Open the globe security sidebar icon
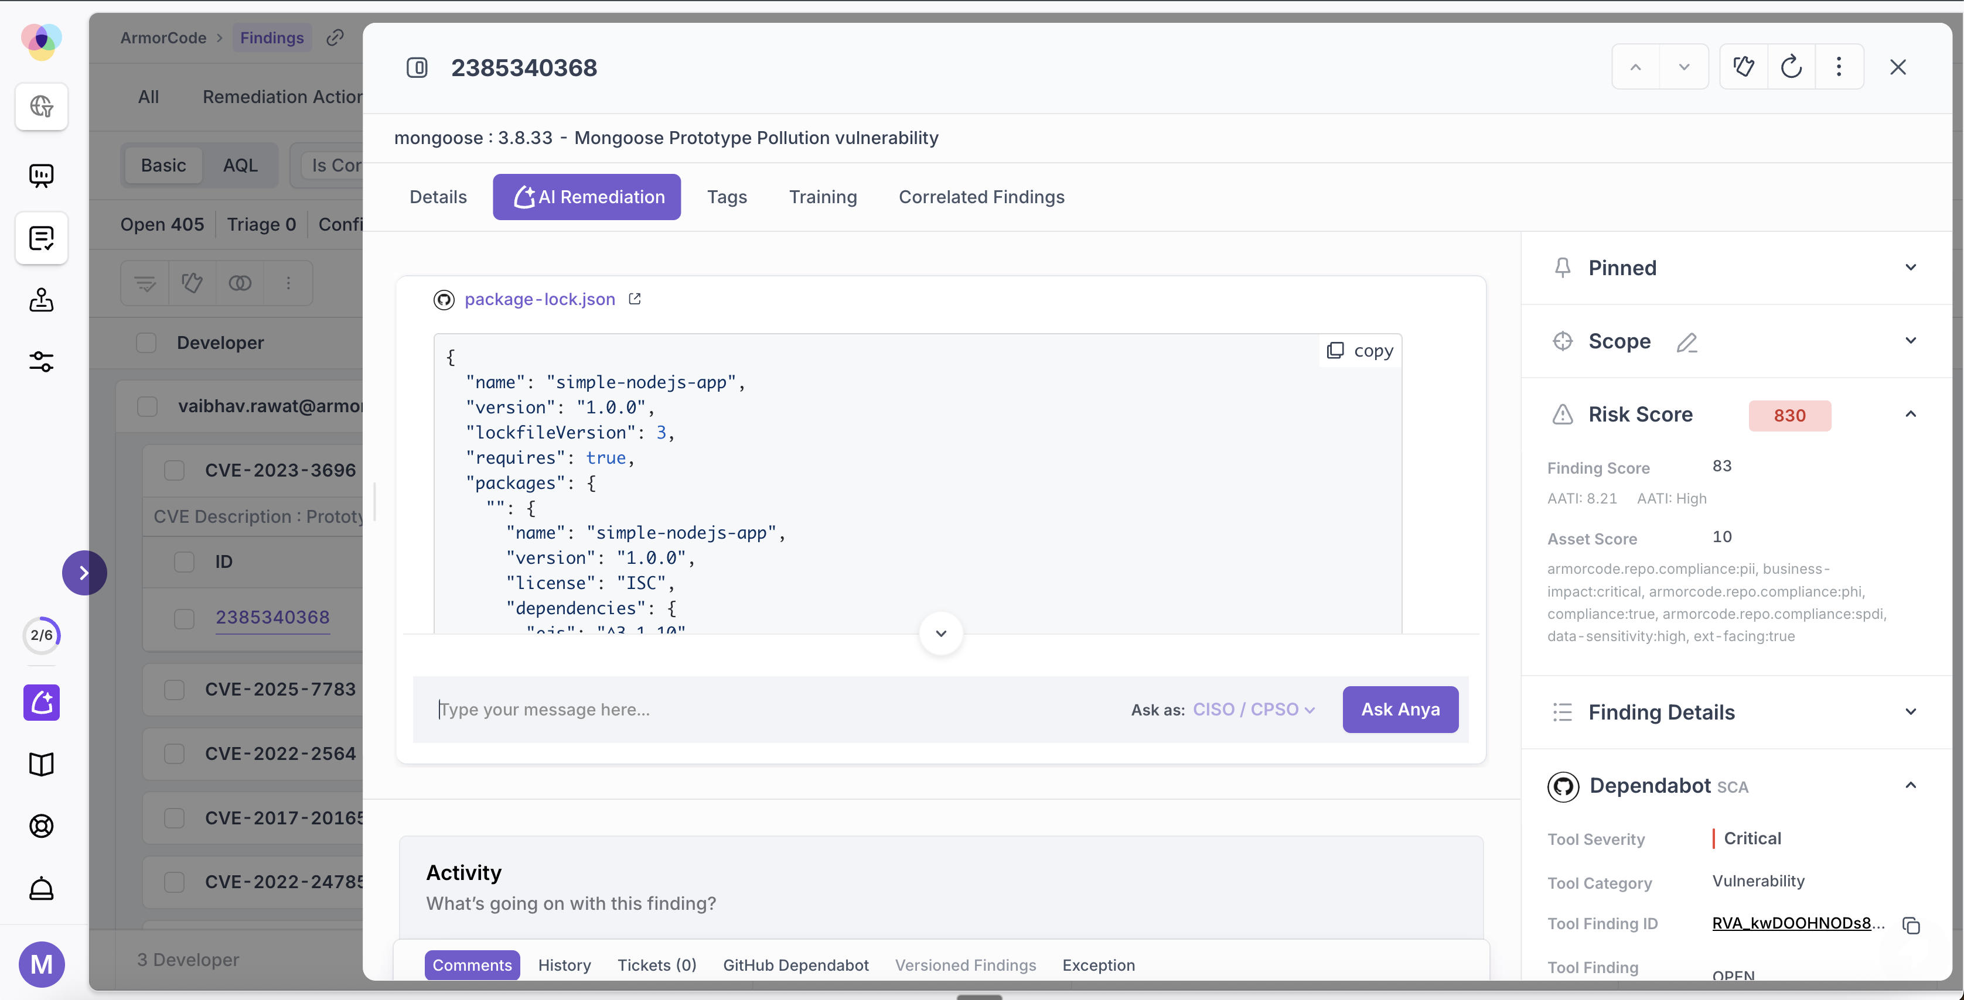Image resolution: width=1964 pixels, height=1000 pixels. pyautogui.click(x=41, y=106)
